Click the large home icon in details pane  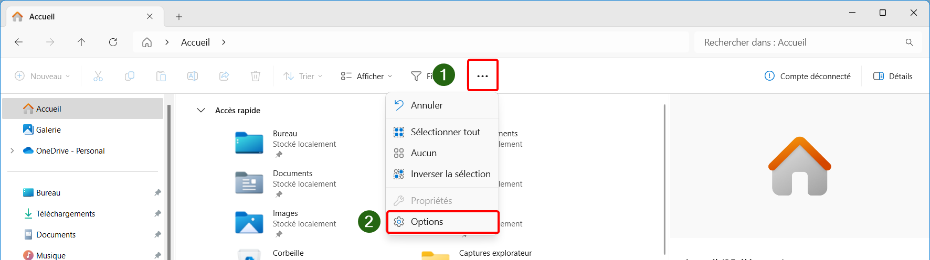pos(800,166)
